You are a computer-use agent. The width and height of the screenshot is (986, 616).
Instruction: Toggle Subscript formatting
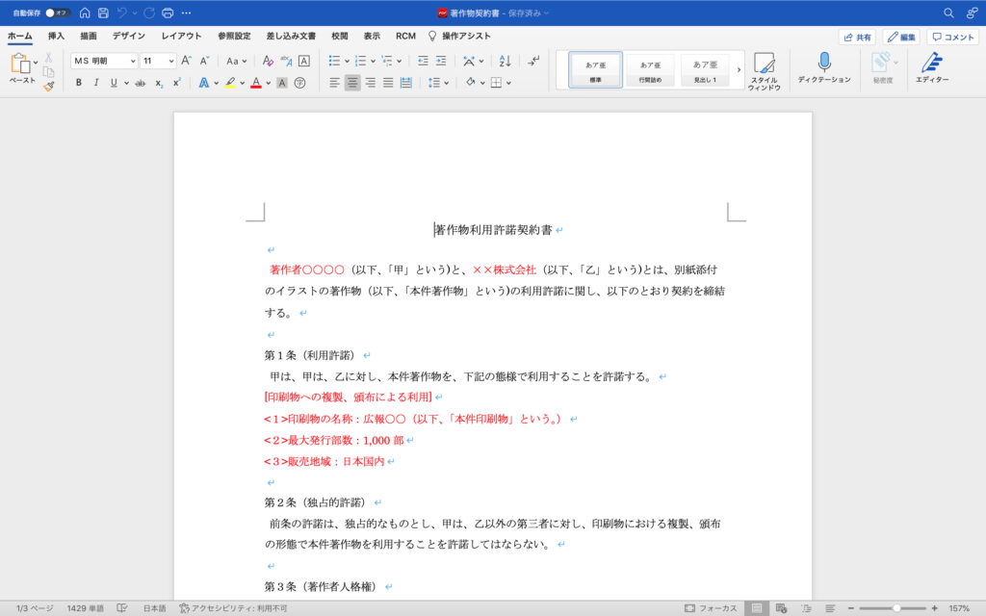pos(159,83)
